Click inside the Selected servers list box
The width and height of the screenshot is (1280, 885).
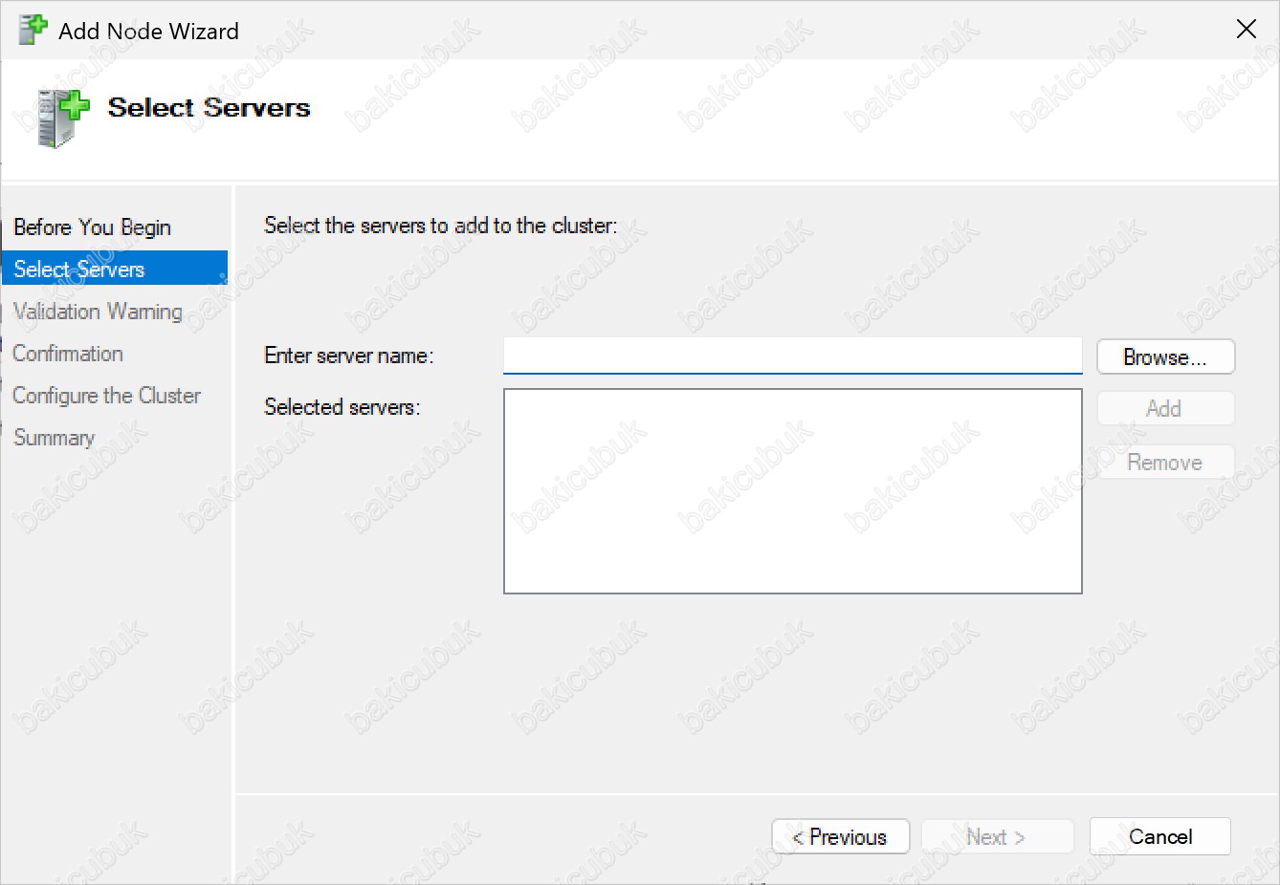(792, 491)
